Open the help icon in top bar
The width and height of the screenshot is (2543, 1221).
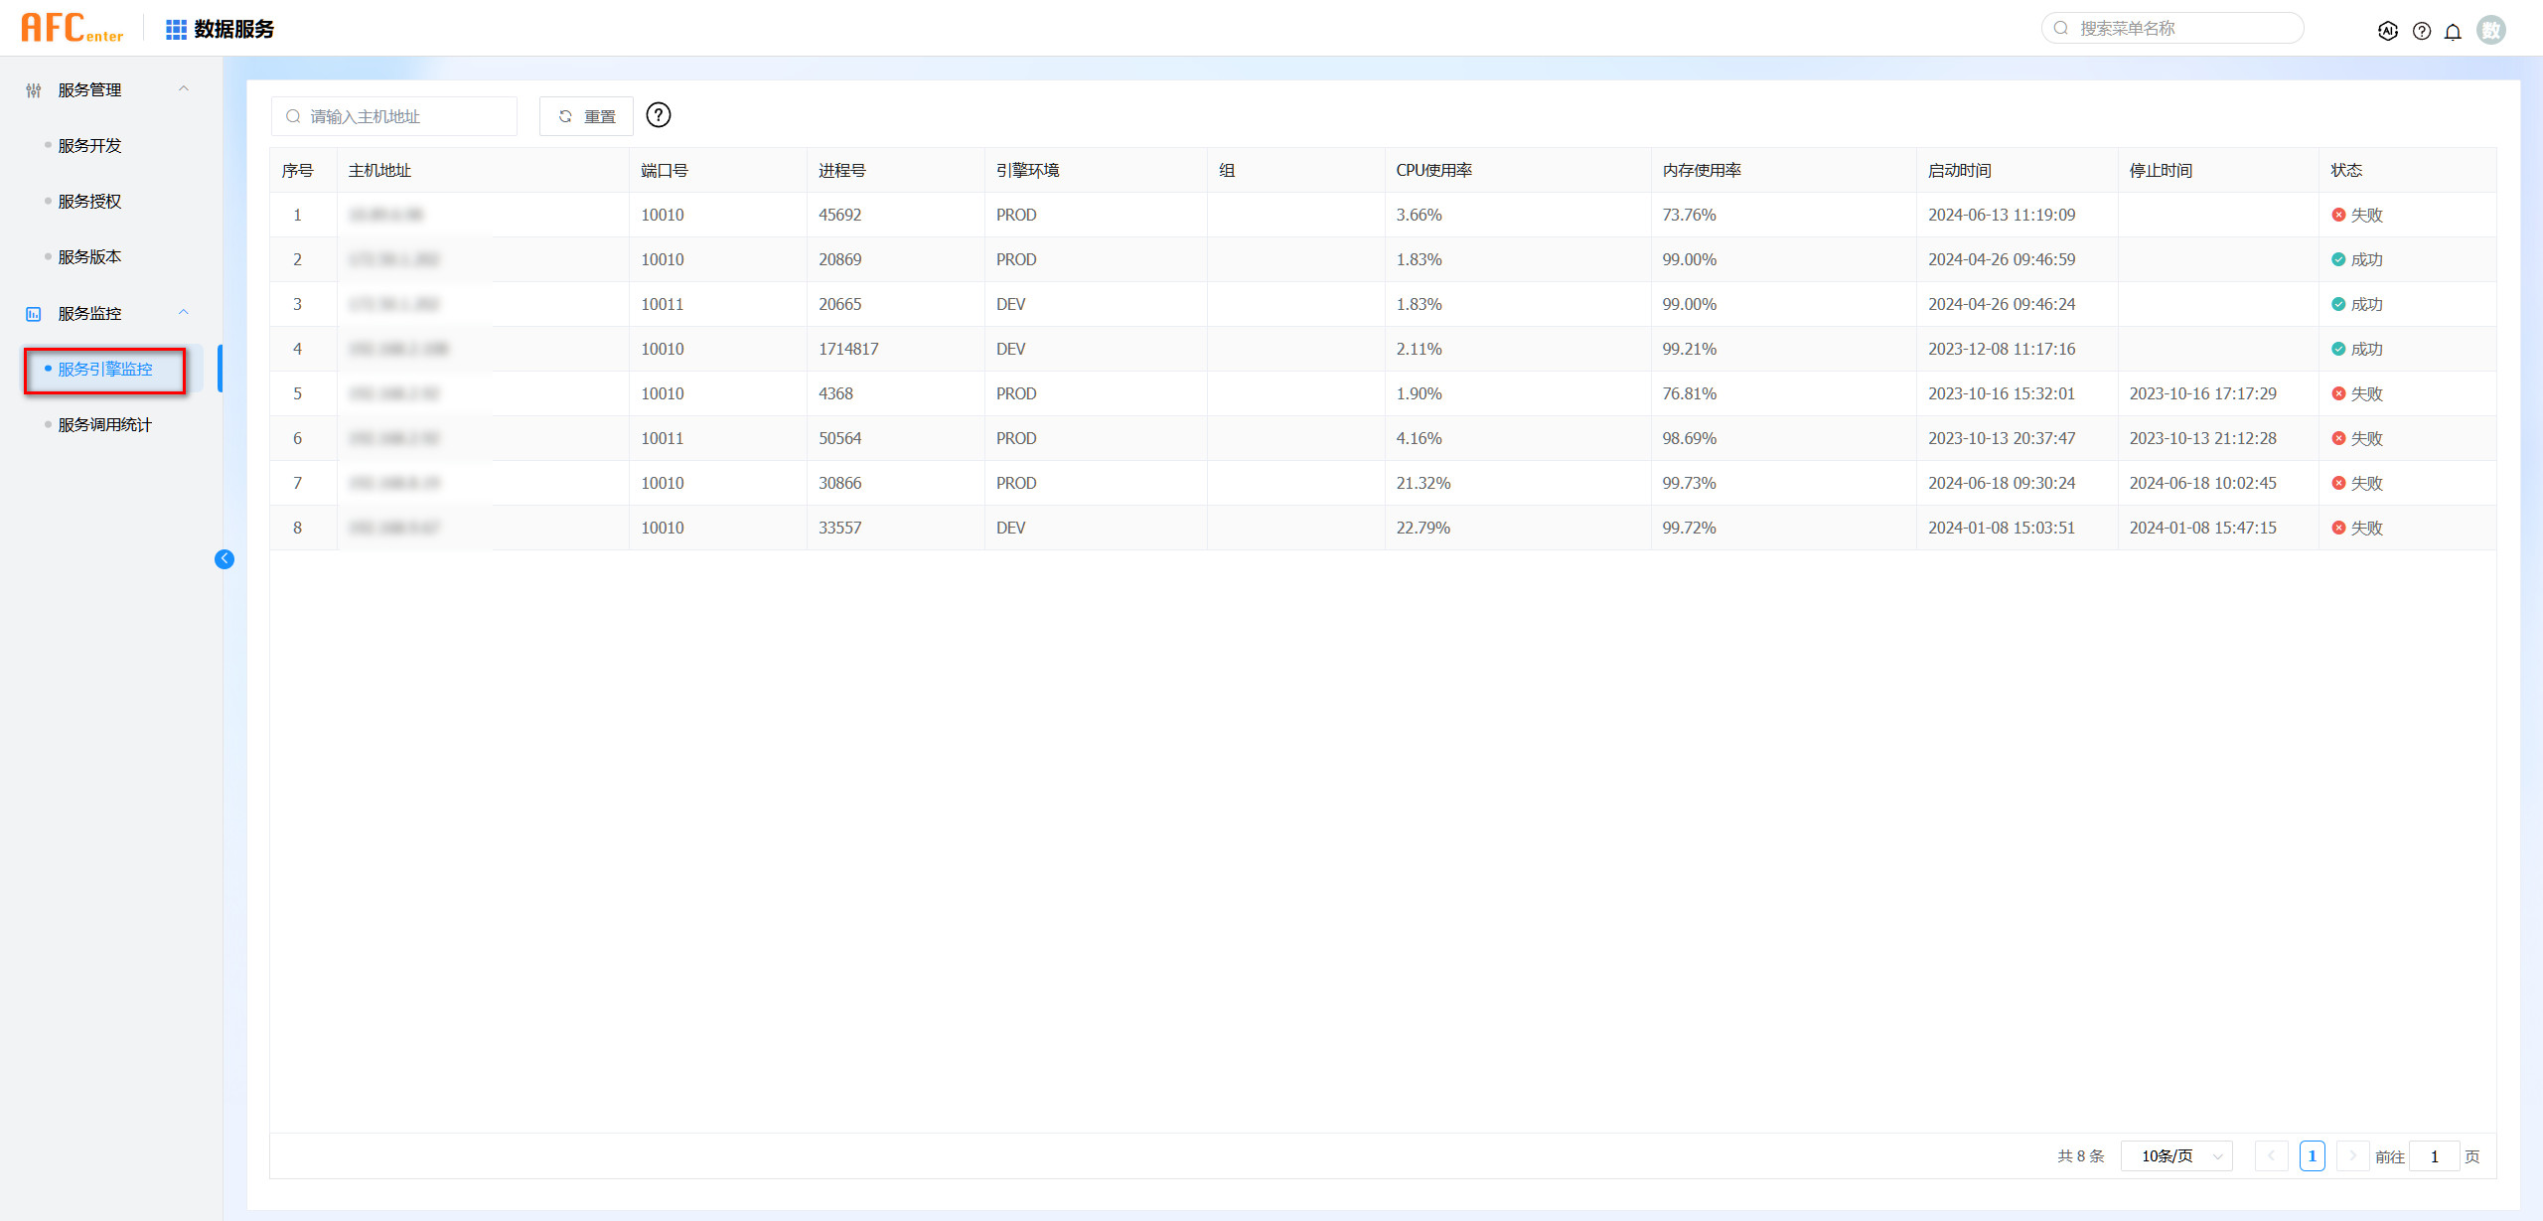coord(2422,31)
